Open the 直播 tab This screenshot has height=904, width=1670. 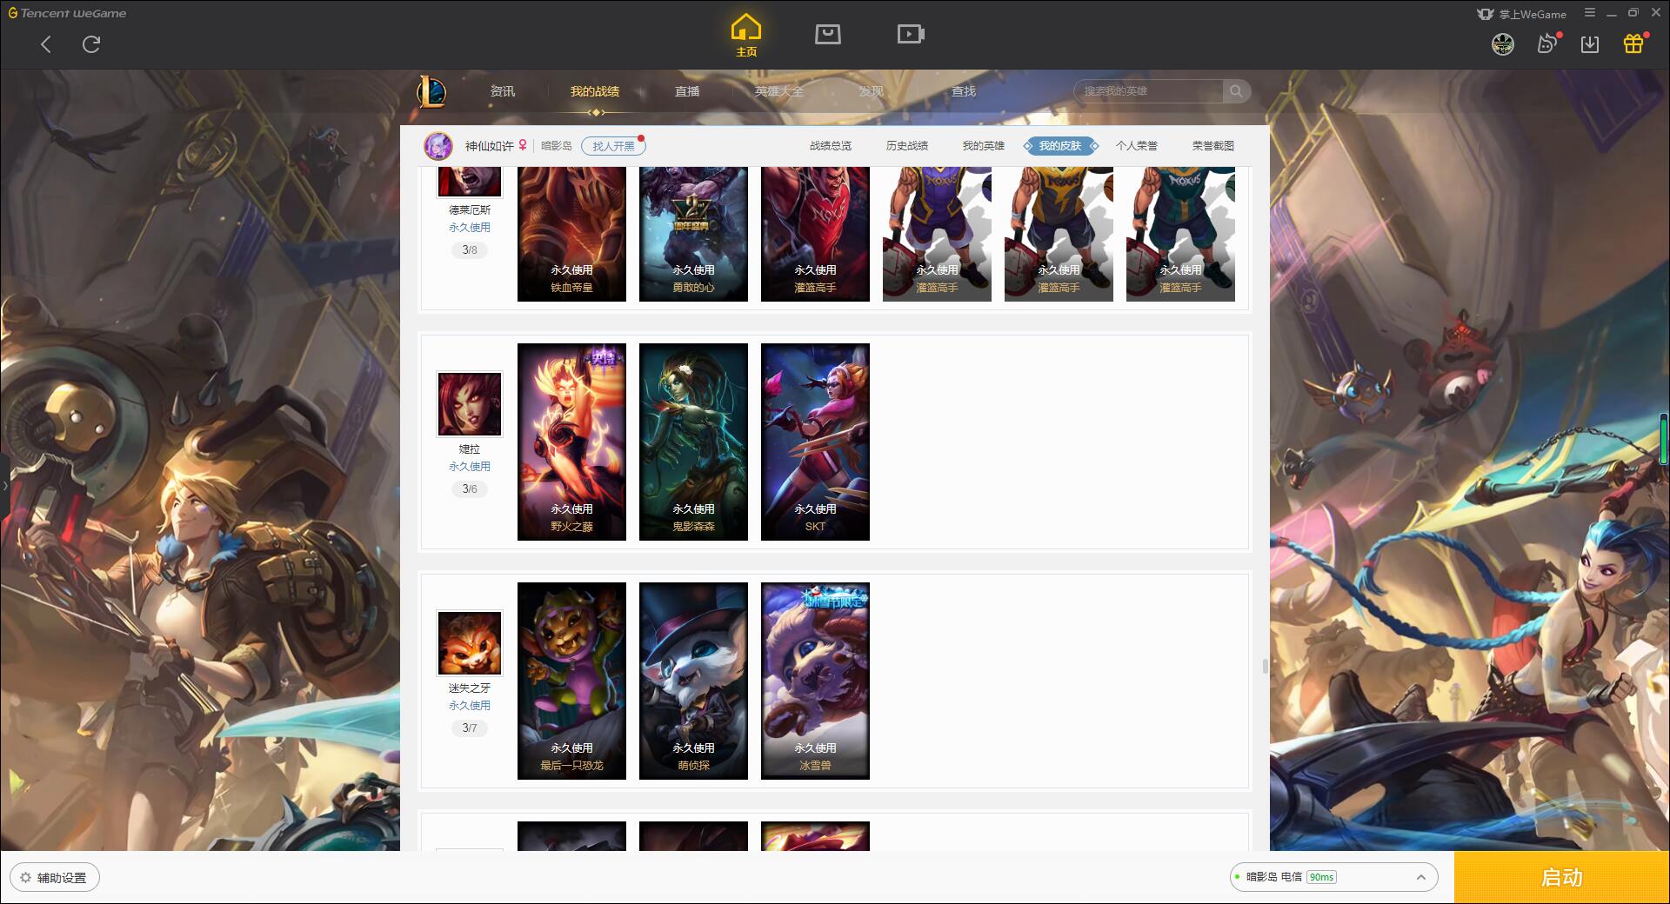pos(687,91)
